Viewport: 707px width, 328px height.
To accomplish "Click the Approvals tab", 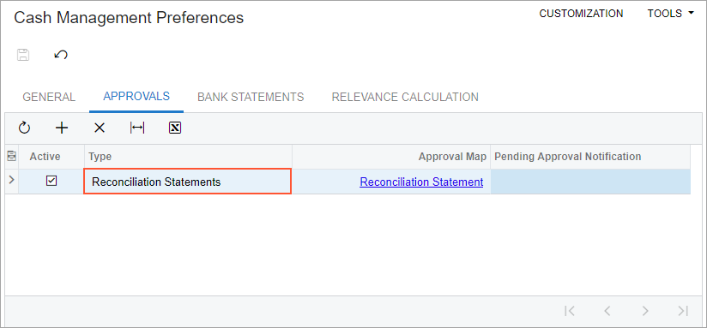I will (x=136, y=96).
